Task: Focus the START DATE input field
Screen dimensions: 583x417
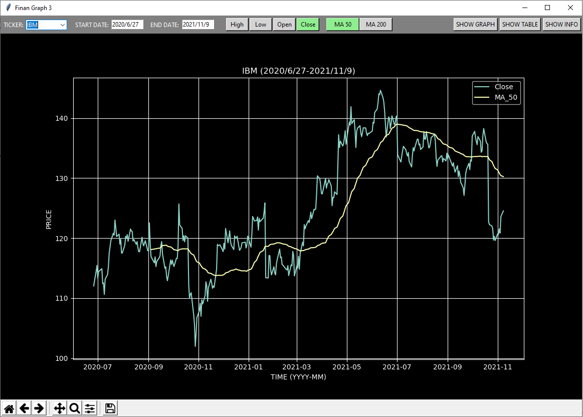Action: (x=127, y=25)
